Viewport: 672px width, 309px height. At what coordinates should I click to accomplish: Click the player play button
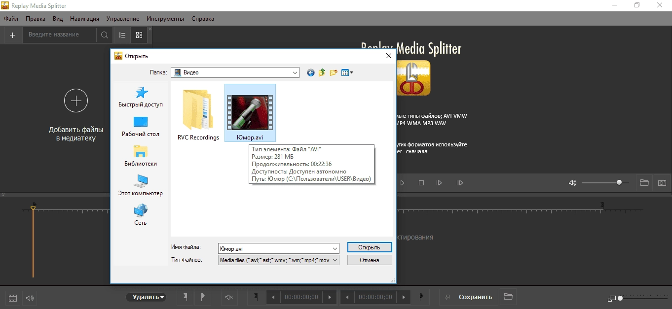(x=402, y=183)
